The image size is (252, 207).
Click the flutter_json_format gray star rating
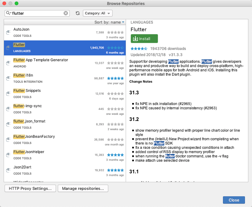pos(115,124)
